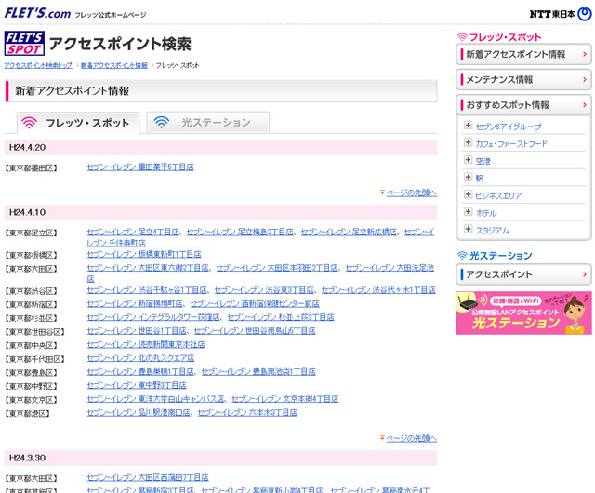
Task: Click the NTT East Japan logo
Action: [561, 14]
